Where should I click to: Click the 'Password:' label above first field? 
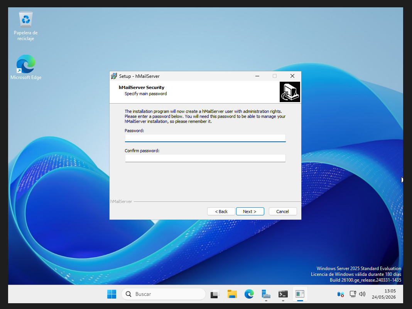[134, 131]
